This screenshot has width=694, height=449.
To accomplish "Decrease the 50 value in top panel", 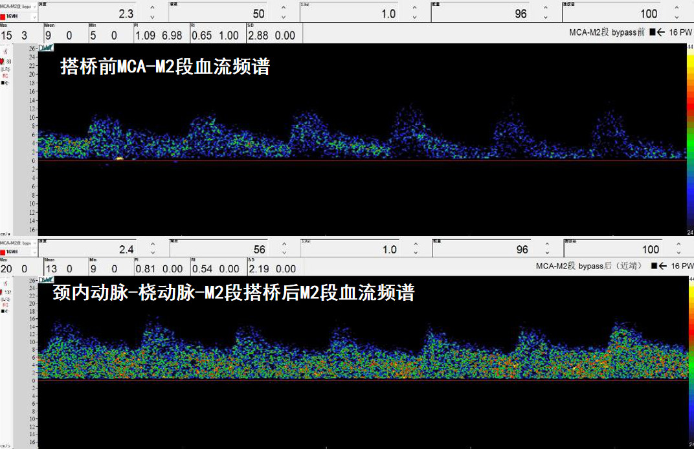I will point(284,17).
